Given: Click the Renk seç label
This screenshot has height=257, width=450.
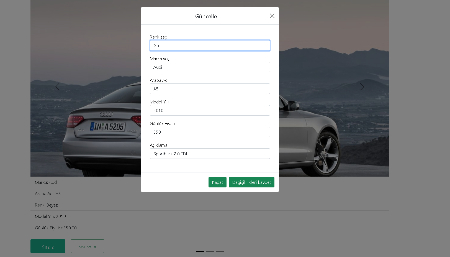Looking at the screenshot, I should click(158, 37).
